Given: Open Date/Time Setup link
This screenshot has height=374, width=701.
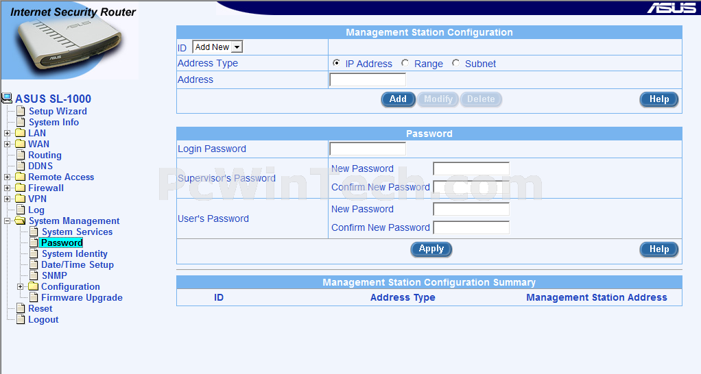Looking at the screenshot, I should 78,264.
